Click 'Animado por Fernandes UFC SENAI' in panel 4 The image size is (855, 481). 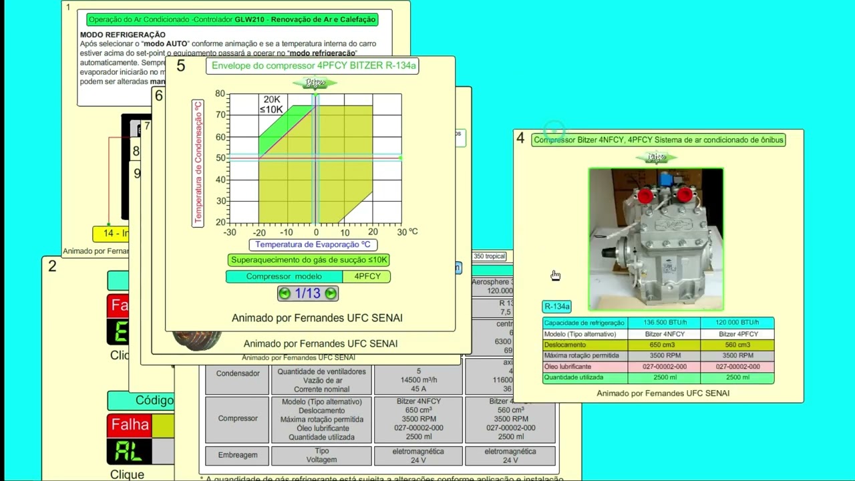663,393
